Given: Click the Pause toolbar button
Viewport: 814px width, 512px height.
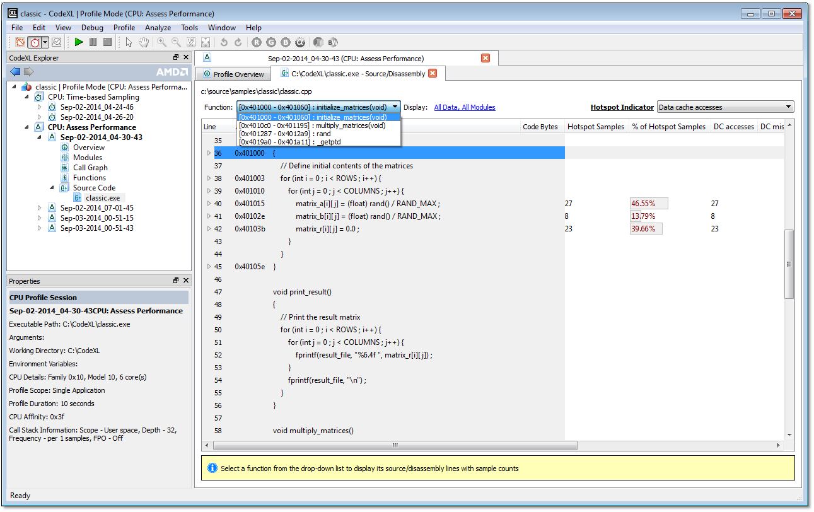Looking at the screenshot, I should pyautogui.click(x=93, y=42).
